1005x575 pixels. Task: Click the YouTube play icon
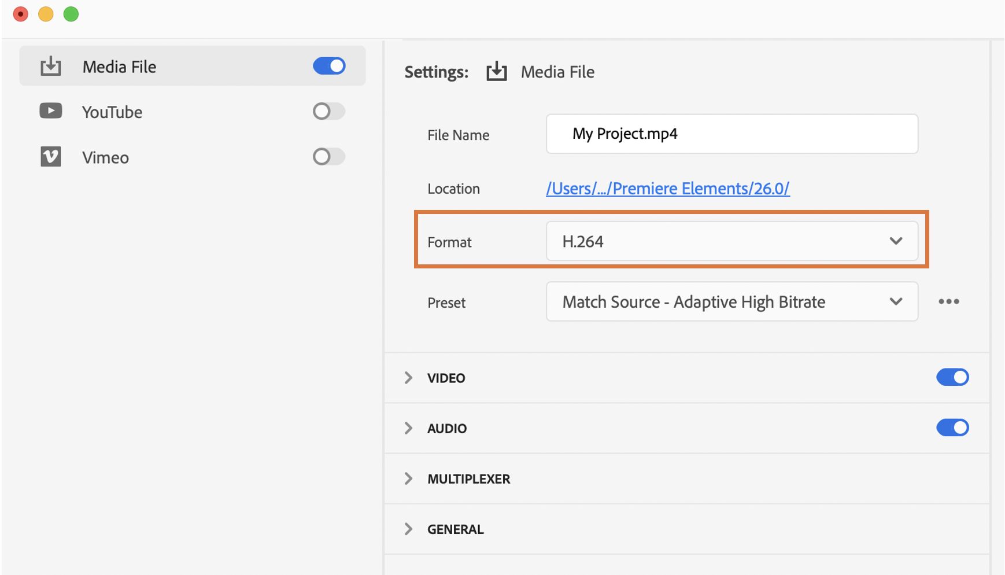point(51,111)
